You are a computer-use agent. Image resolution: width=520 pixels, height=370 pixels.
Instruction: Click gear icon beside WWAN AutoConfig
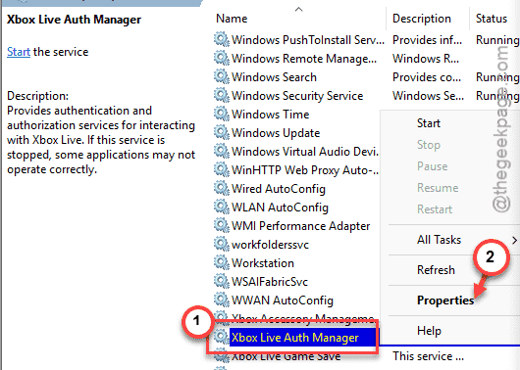click(221, 300)
